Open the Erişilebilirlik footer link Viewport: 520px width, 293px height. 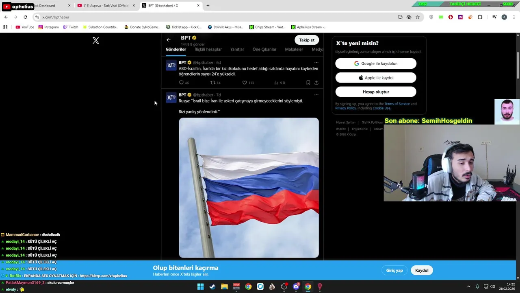[x=360, y=129]
